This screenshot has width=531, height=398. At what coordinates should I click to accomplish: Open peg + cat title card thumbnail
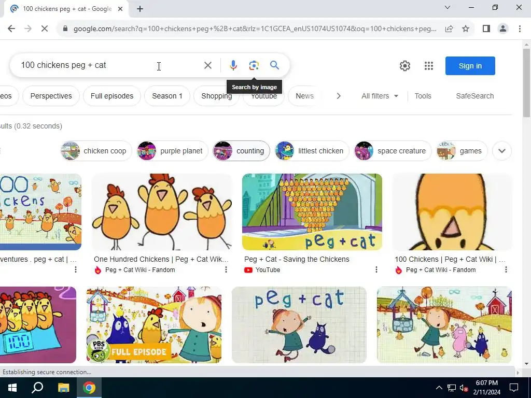299,325
